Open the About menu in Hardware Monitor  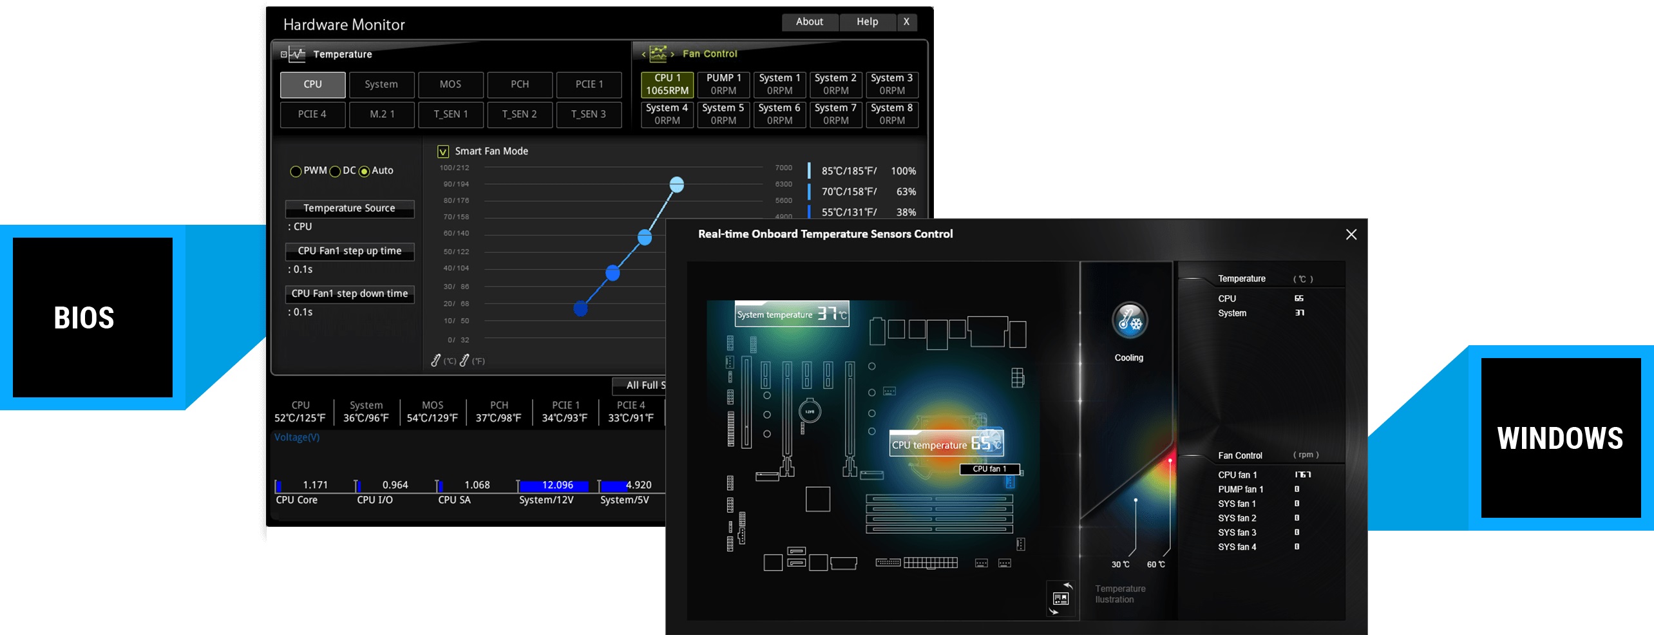(x=810, y=22)
